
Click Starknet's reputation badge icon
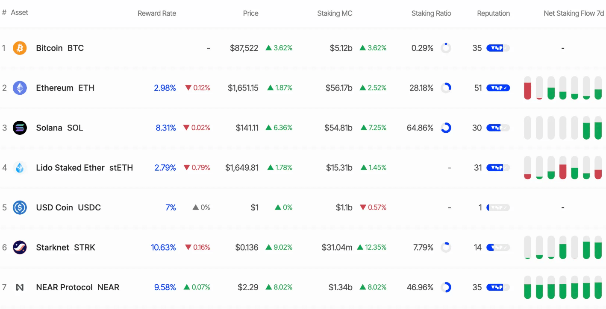click(x=498, y=248)
